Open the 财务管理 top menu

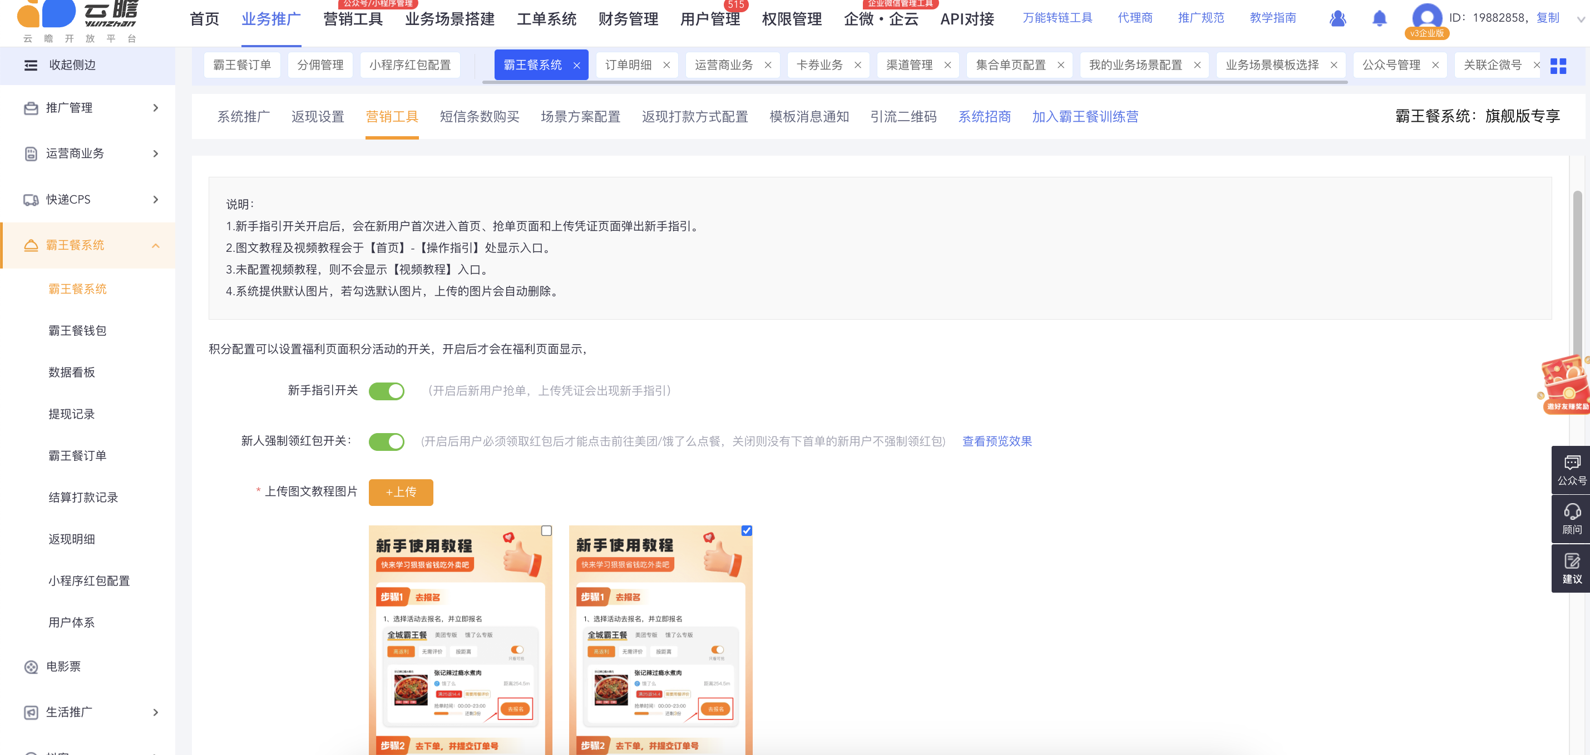tap(628, 19)
